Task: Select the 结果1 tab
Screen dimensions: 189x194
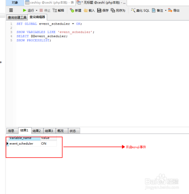Action: (25, 130)
